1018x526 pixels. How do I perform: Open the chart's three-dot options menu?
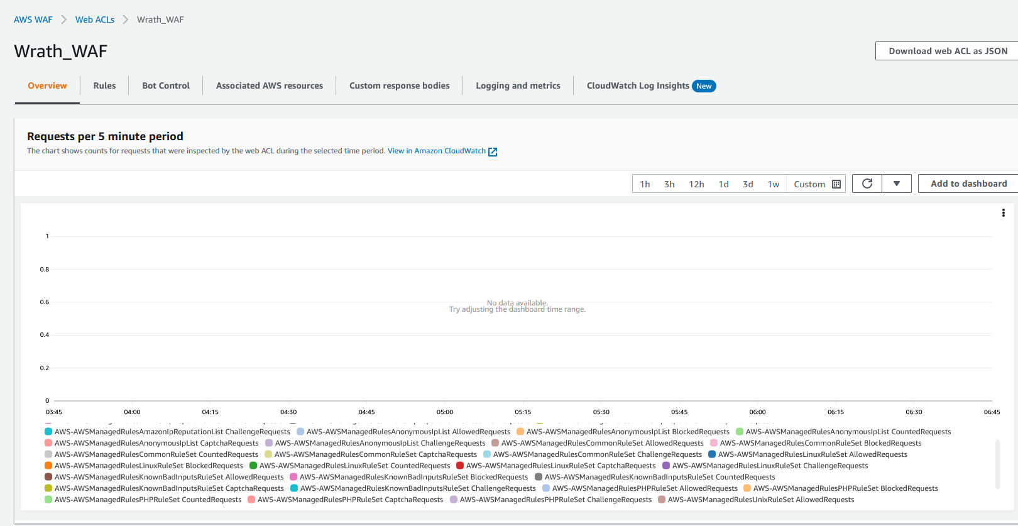point(1003,213)
